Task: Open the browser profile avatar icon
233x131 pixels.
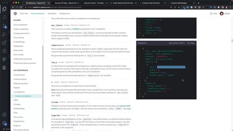Action: [226, 7]
